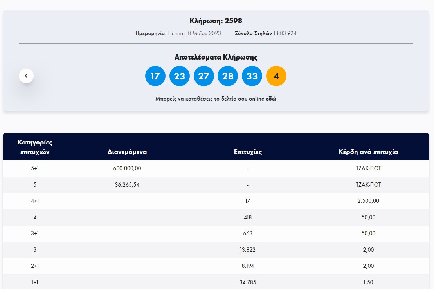Viewport: 434px width, 289px height.
Task: Click the blue number 27 ball
Action: [203, 76]
